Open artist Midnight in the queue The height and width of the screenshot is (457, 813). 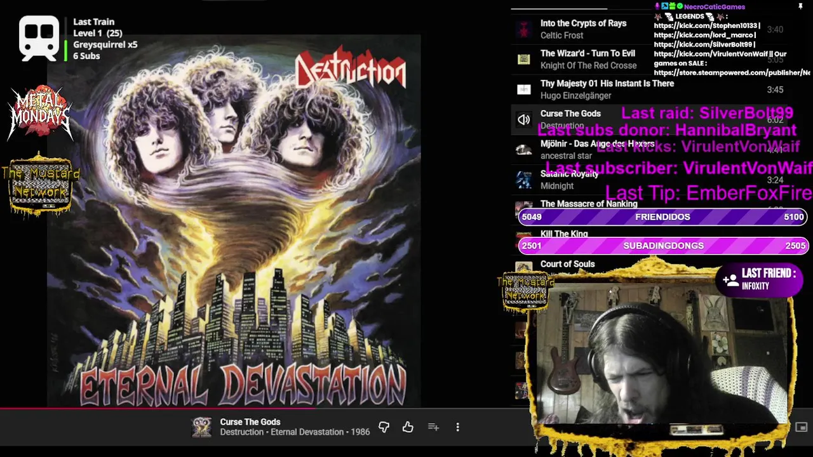[557, 186]
